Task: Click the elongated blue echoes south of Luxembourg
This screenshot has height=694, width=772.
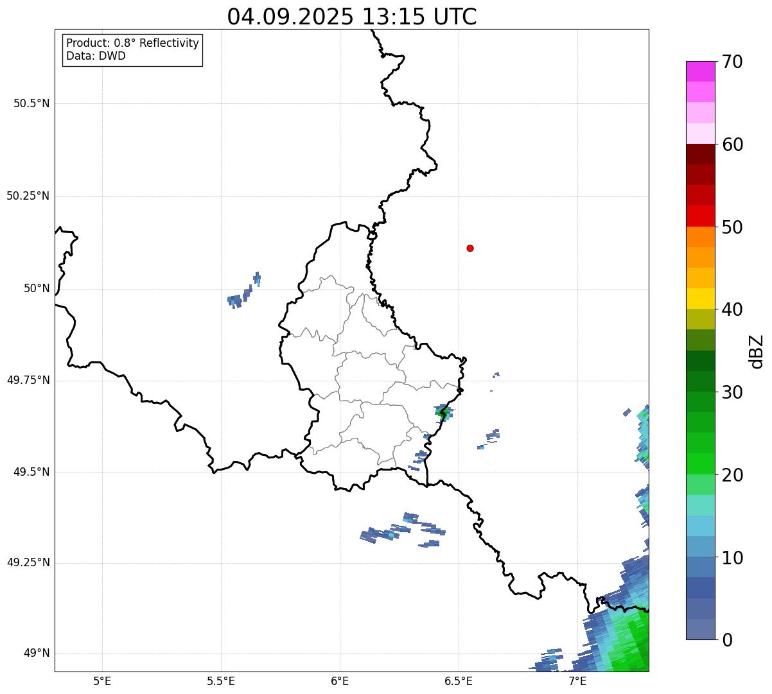Action: point(403,530)
